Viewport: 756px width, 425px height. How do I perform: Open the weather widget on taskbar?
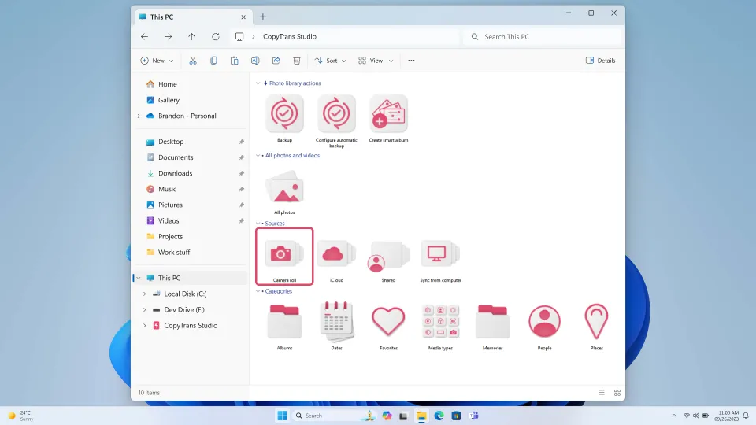click(21, 416)
